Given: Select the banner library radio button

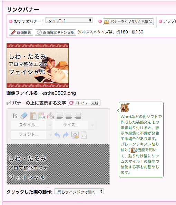Looking at the screenshot, I should click(100, 21).
